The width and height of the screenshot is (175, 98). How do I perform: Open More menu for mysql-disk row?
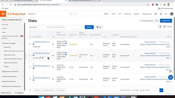(x=168, y=47)
